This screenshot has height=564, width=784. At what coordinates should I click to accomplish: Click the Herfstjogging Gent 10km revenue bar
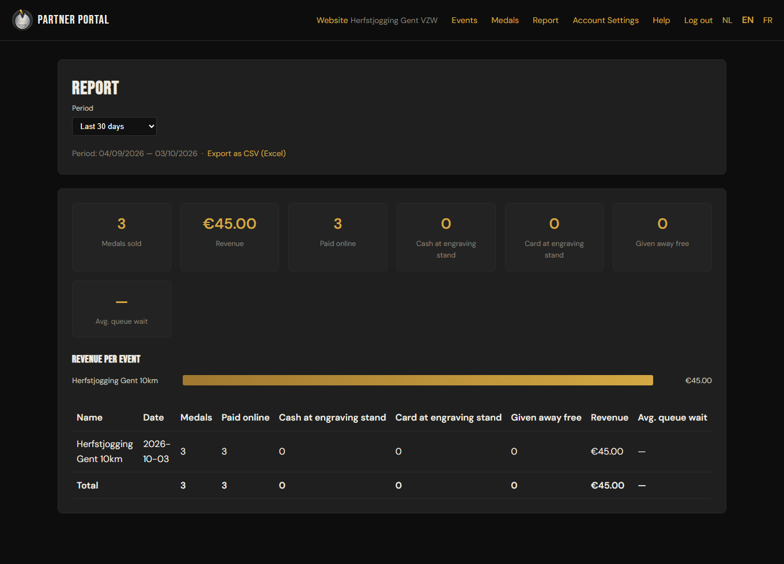click(418, 380)
